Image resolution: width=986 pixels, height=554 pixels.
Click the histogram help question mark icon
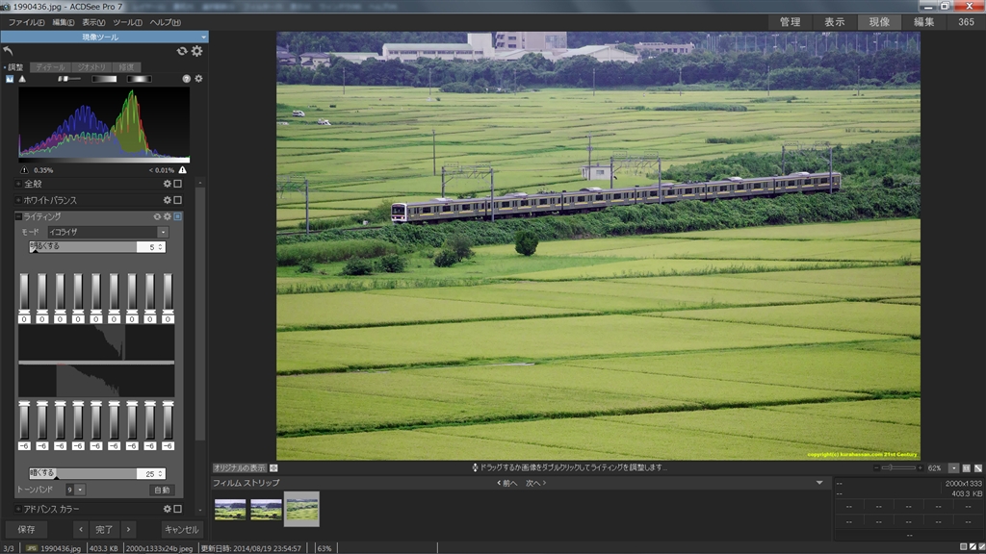[x=187, y=79]
